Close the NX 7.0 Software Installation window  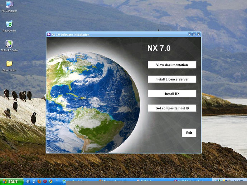click(x=198, y=34)
